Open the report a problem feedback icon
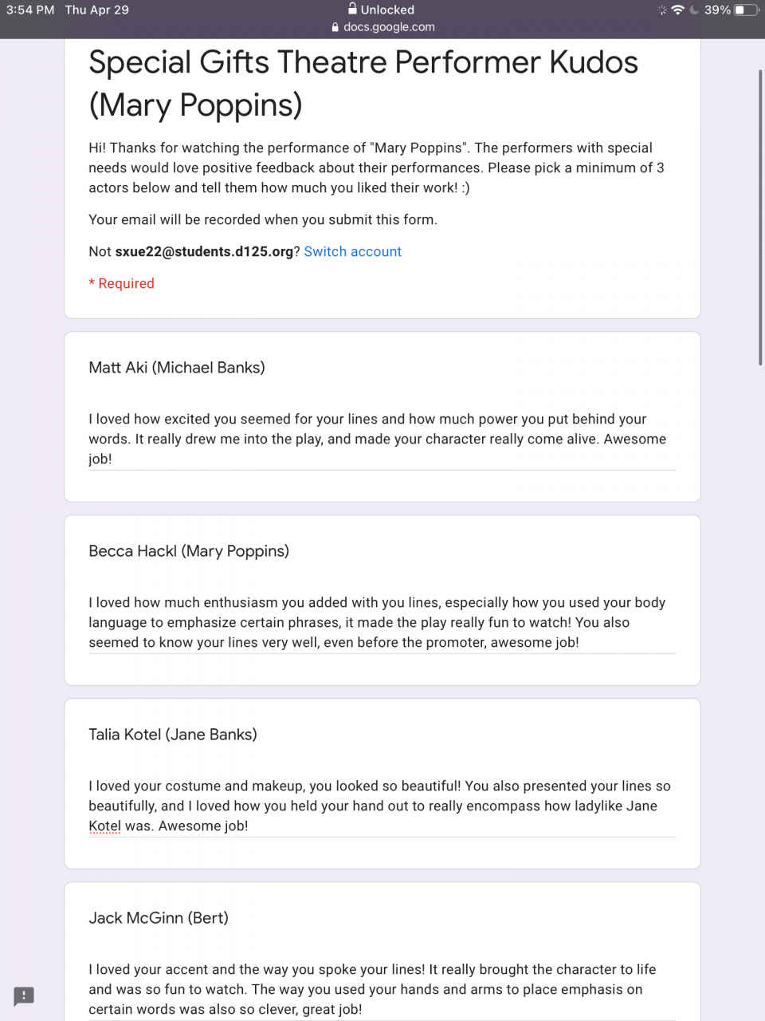765x1021 pixels. 24,995
